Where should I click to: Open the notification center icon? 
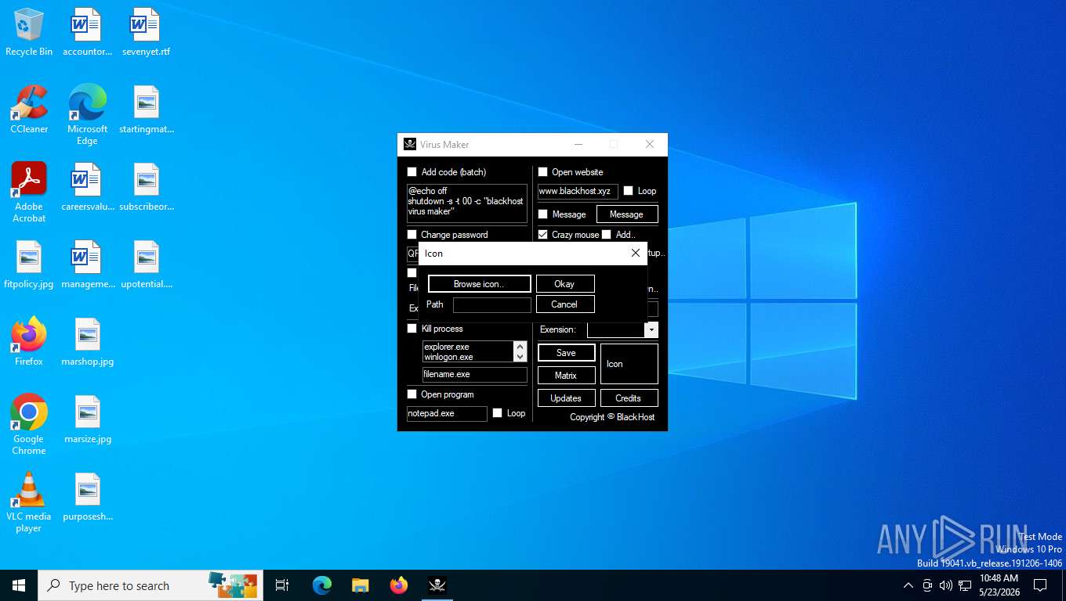(x=1040, y=585)
